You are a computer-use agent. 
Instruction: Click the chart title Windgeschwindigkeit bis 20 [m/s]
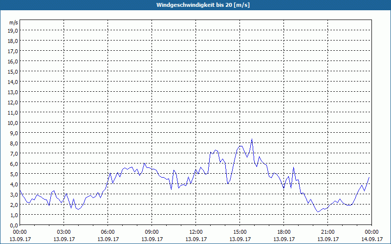click(x=203, y=5)
